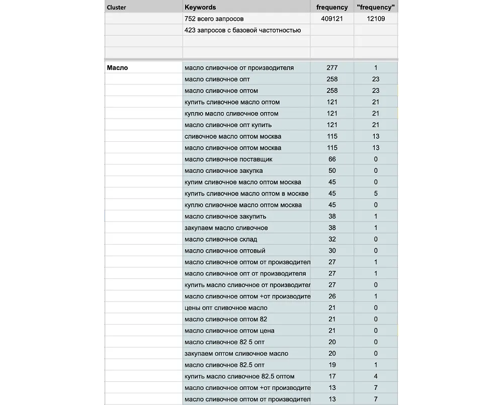Click the total frequency value 409121
This screenshot has height=405, width=503.
(x=332, y=19)
